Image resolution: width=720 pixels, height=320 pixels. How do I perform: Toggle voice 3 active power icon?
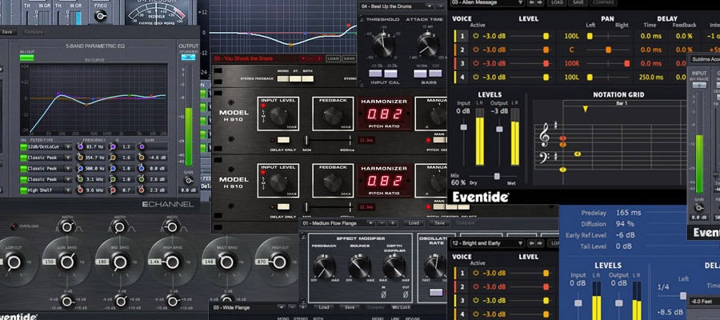pyautogui.click(x=474, y=63)
